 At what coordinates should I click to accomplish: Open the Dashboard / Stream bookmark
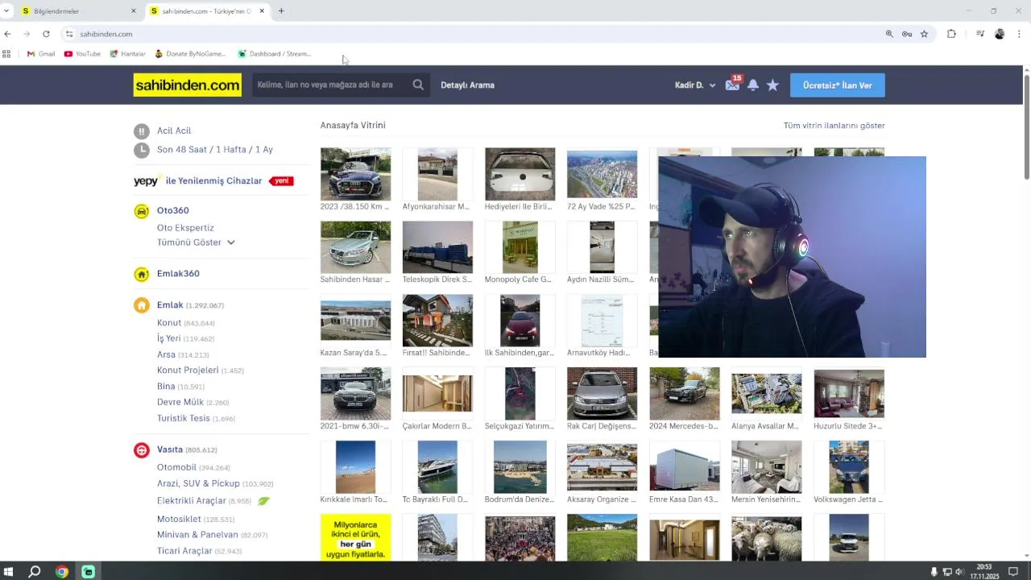pos(274,54)
